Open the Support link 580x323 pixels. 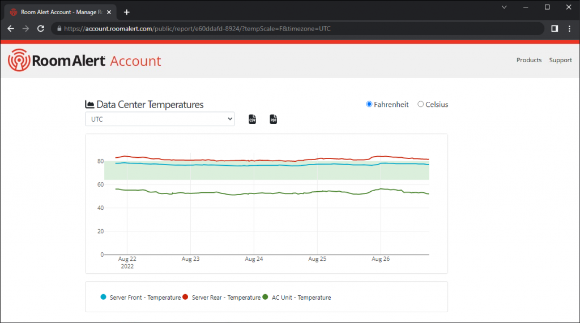[x=560, y=60]
